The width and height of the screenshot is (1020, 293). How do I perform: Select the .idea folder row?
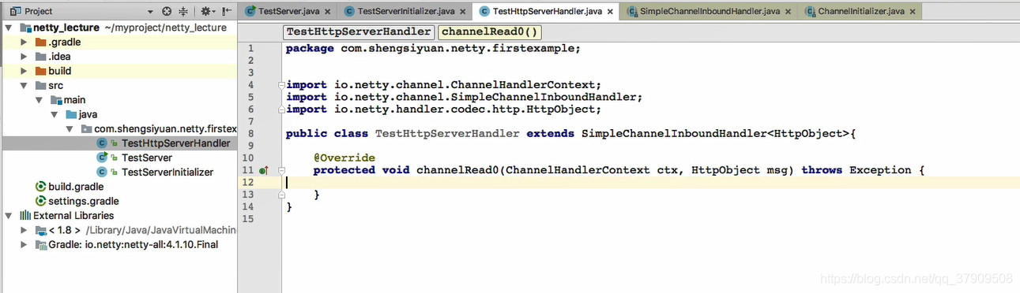[119, 57]
